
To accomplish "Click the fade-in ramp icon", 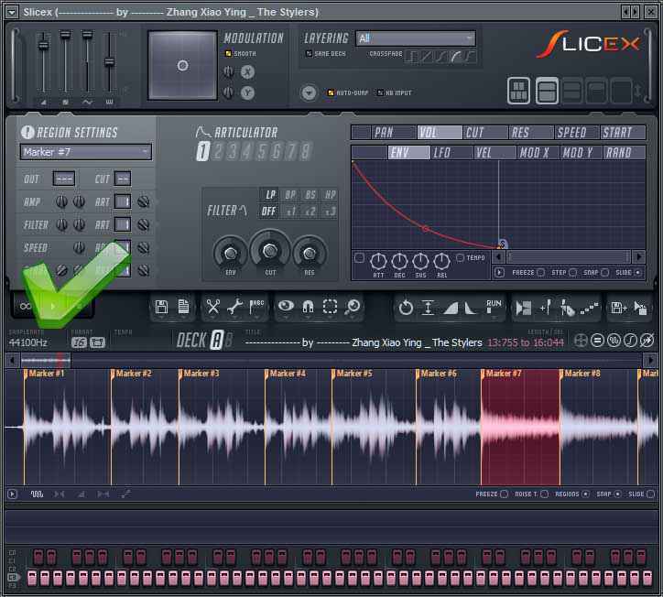I will click(x=451, y=308).
